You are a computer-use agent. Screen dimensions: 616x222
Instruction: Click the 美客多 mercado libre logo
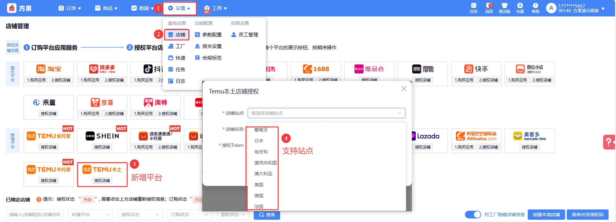[530, 136]
